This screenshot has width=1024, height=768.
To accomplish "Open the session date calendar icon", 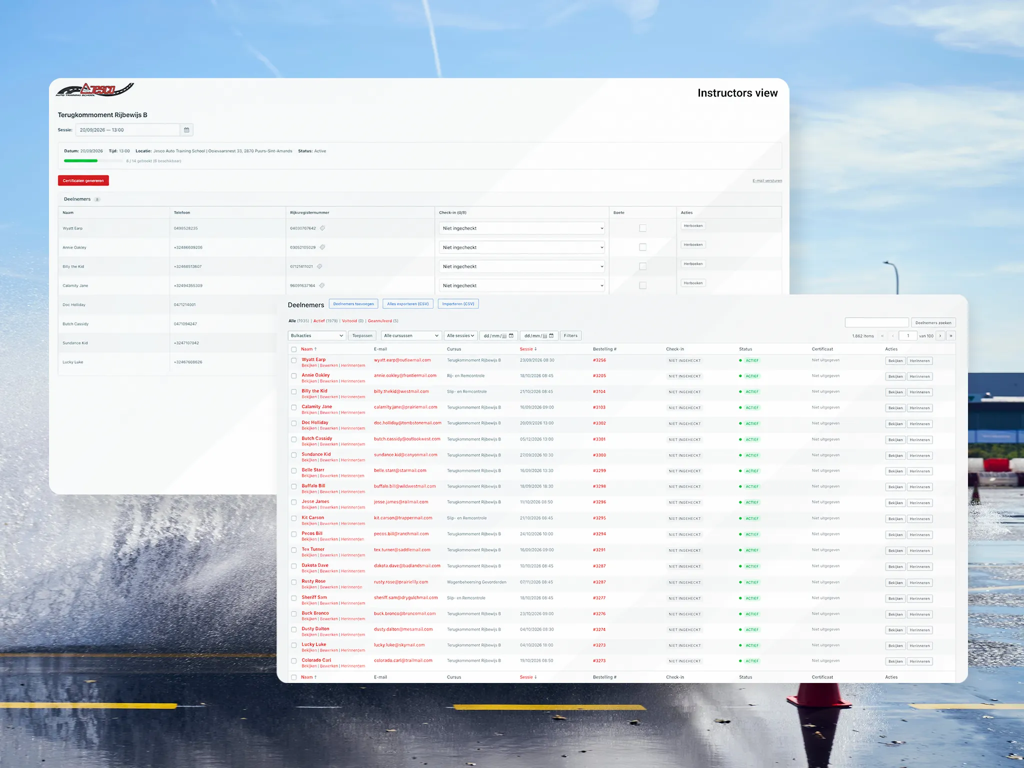I will click(186, 130).
